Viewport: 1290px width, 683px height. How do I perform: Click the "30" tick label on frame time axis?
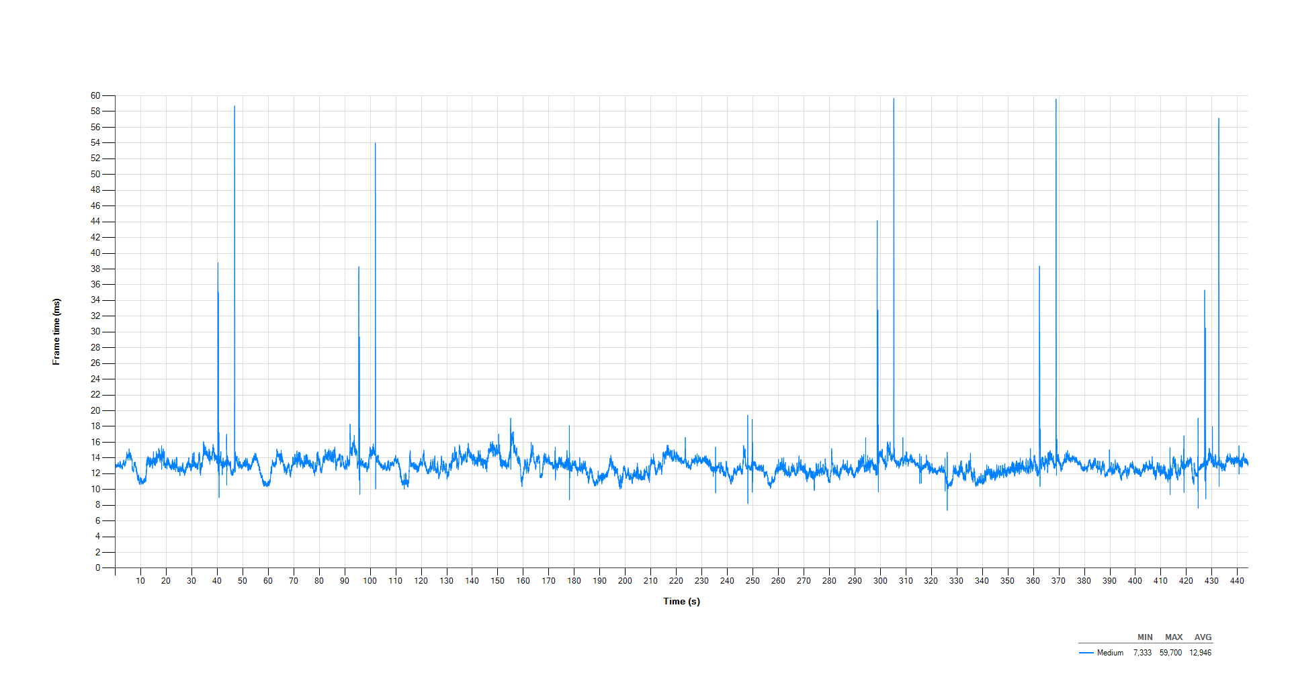click(x=95, y=332)
